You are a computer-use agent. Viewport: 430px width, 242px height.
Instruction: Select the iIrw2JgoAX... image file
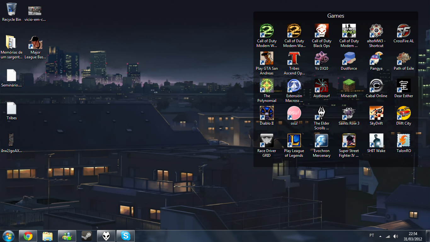coord(11,140)
